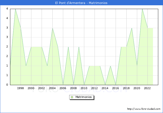
Task: Click the chart title 'El Pont d'Armentera - Matrimonios'
Action: (81, 3)
